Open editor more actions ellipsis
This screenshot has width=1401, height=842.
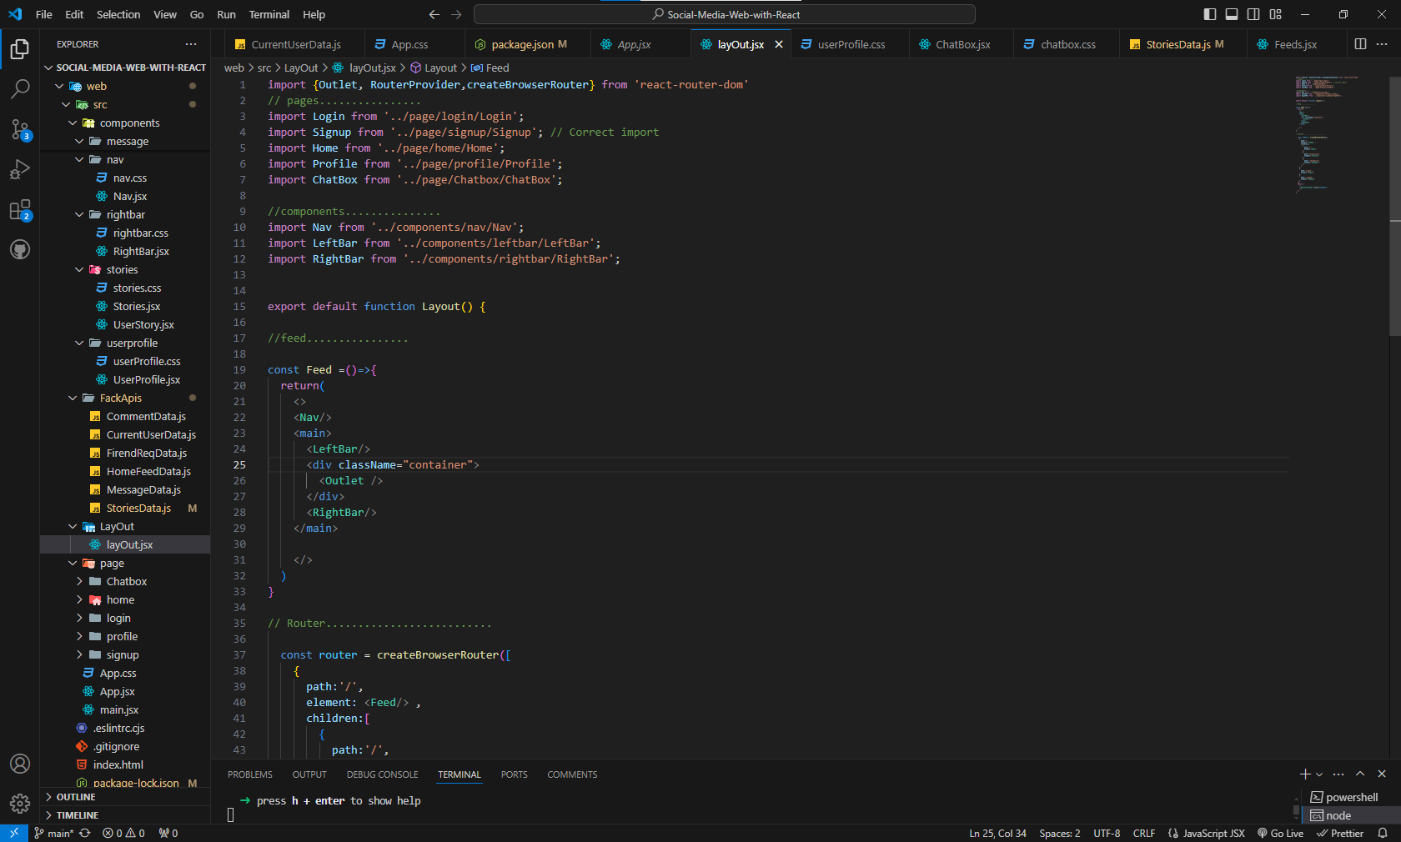(x=1382, y=44)
